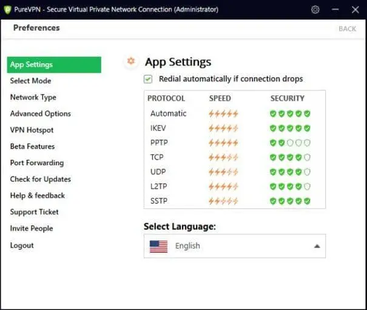Viewport: 367px width, 310px height.
Task: Go back using the BACK button
Action: (x=348, y=29)
